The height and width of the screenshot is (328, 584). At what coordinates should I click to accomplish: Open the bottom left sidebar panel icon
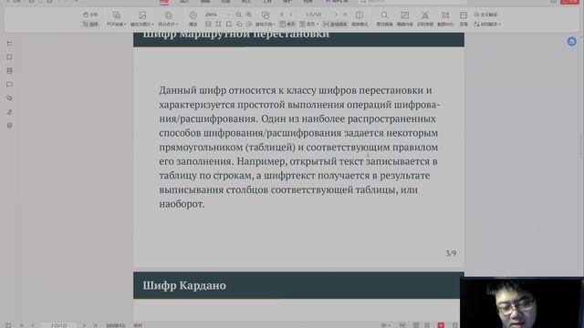click(10, 126)
